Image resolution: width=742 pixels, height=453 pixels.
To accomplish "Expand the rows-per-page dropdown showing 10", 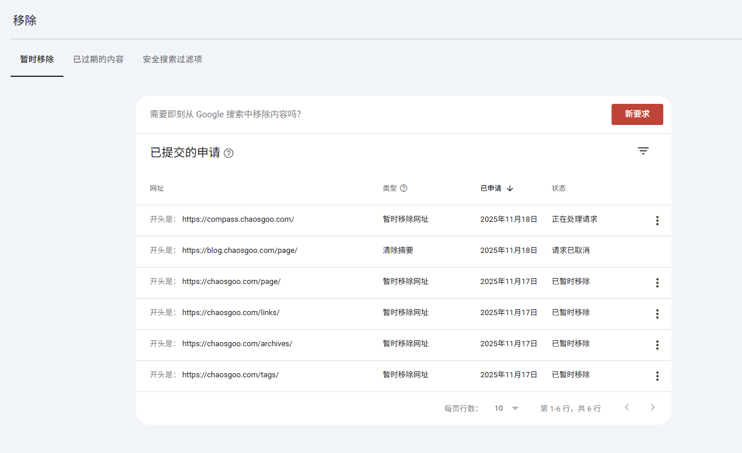I will [506, 408].
